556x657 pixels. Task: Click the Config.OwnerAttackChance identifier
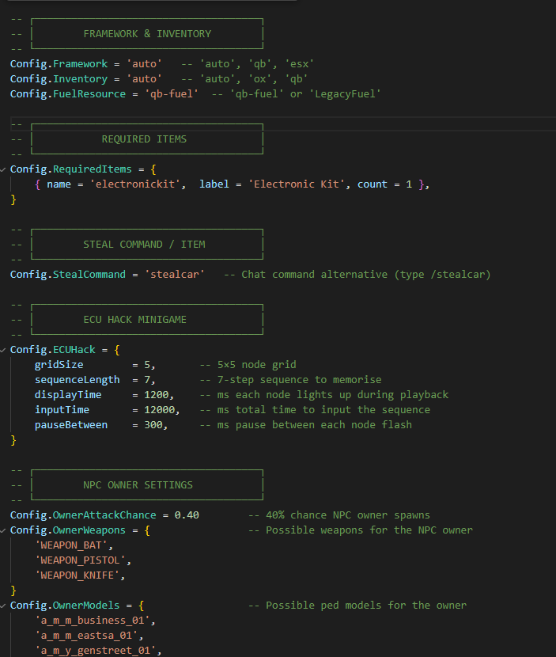[83, 515]
